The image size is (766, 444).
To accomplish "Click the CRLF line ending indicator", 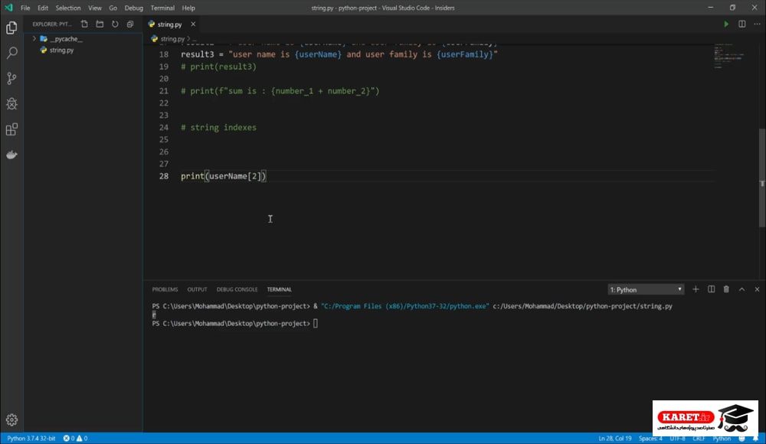I will (x=699, y=438).
